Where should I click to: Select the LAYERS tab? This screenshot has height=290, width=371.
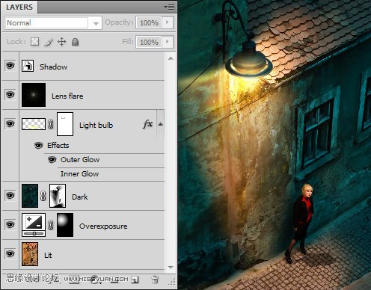click(x=19, y=7)
